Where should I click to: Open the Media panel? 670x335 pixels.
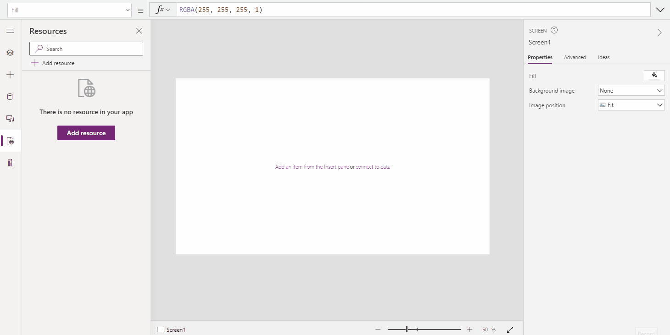10,119
